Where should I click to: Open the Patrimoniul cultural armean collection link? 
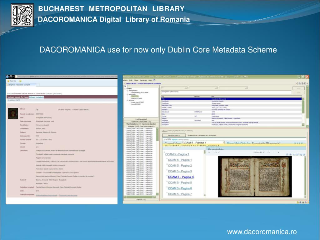point(68,195)
